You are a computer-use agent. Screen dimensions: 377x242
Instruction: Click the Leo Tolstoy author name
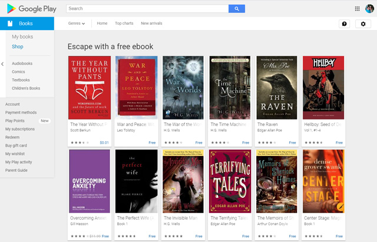point(126,130)
